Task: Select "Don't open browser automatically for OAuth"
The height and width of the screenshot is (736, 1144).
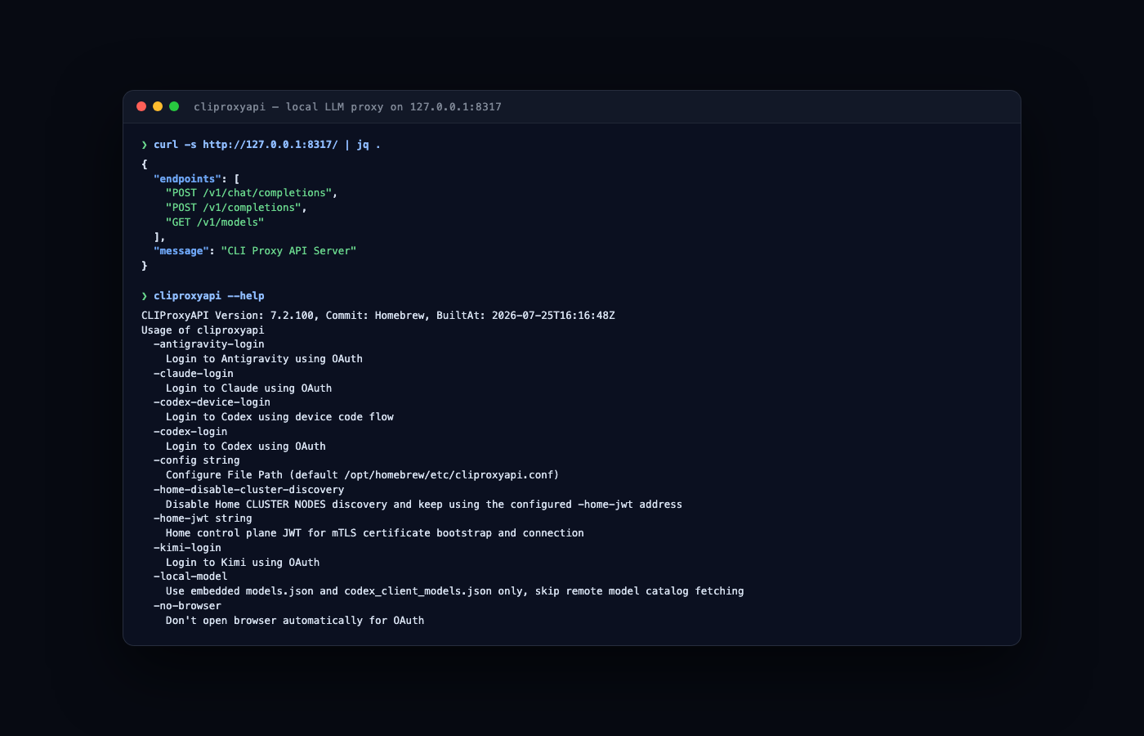Action: [295, 621]
